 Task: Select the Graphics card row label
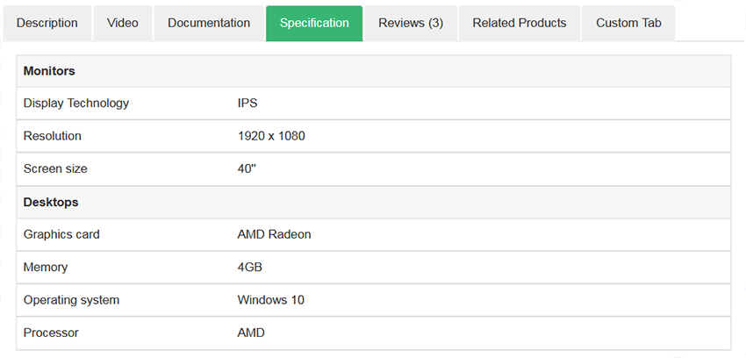coord(61,234)
